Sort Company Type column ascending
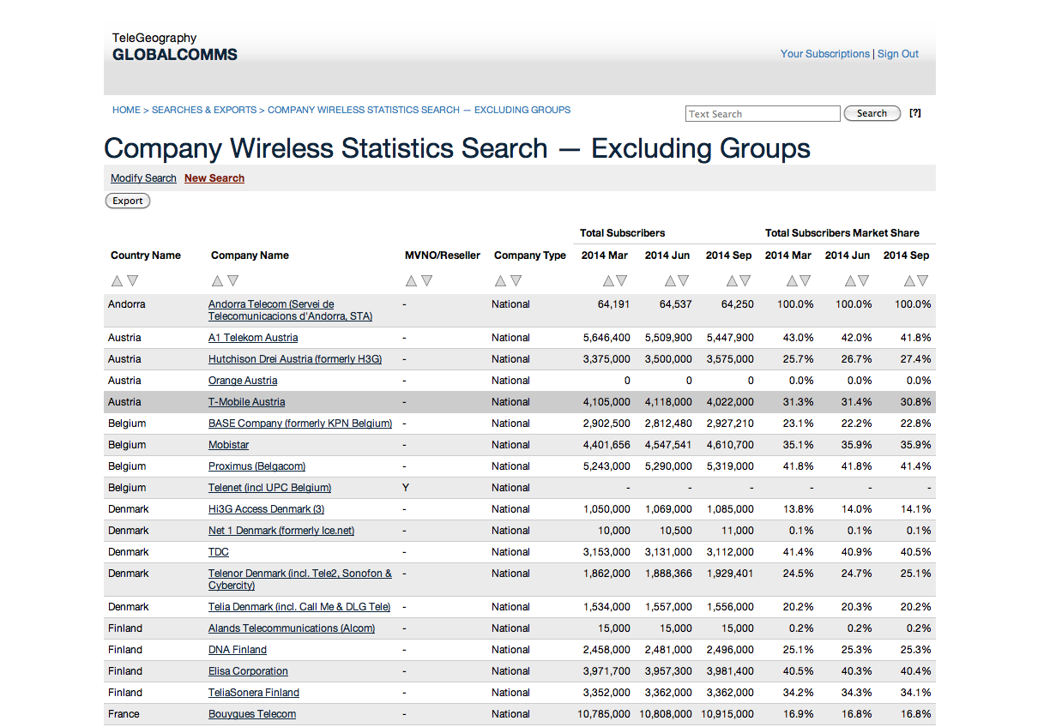The width and height of the screenshot is (1062, 727). pyautogui.click(x=501, y=280)
